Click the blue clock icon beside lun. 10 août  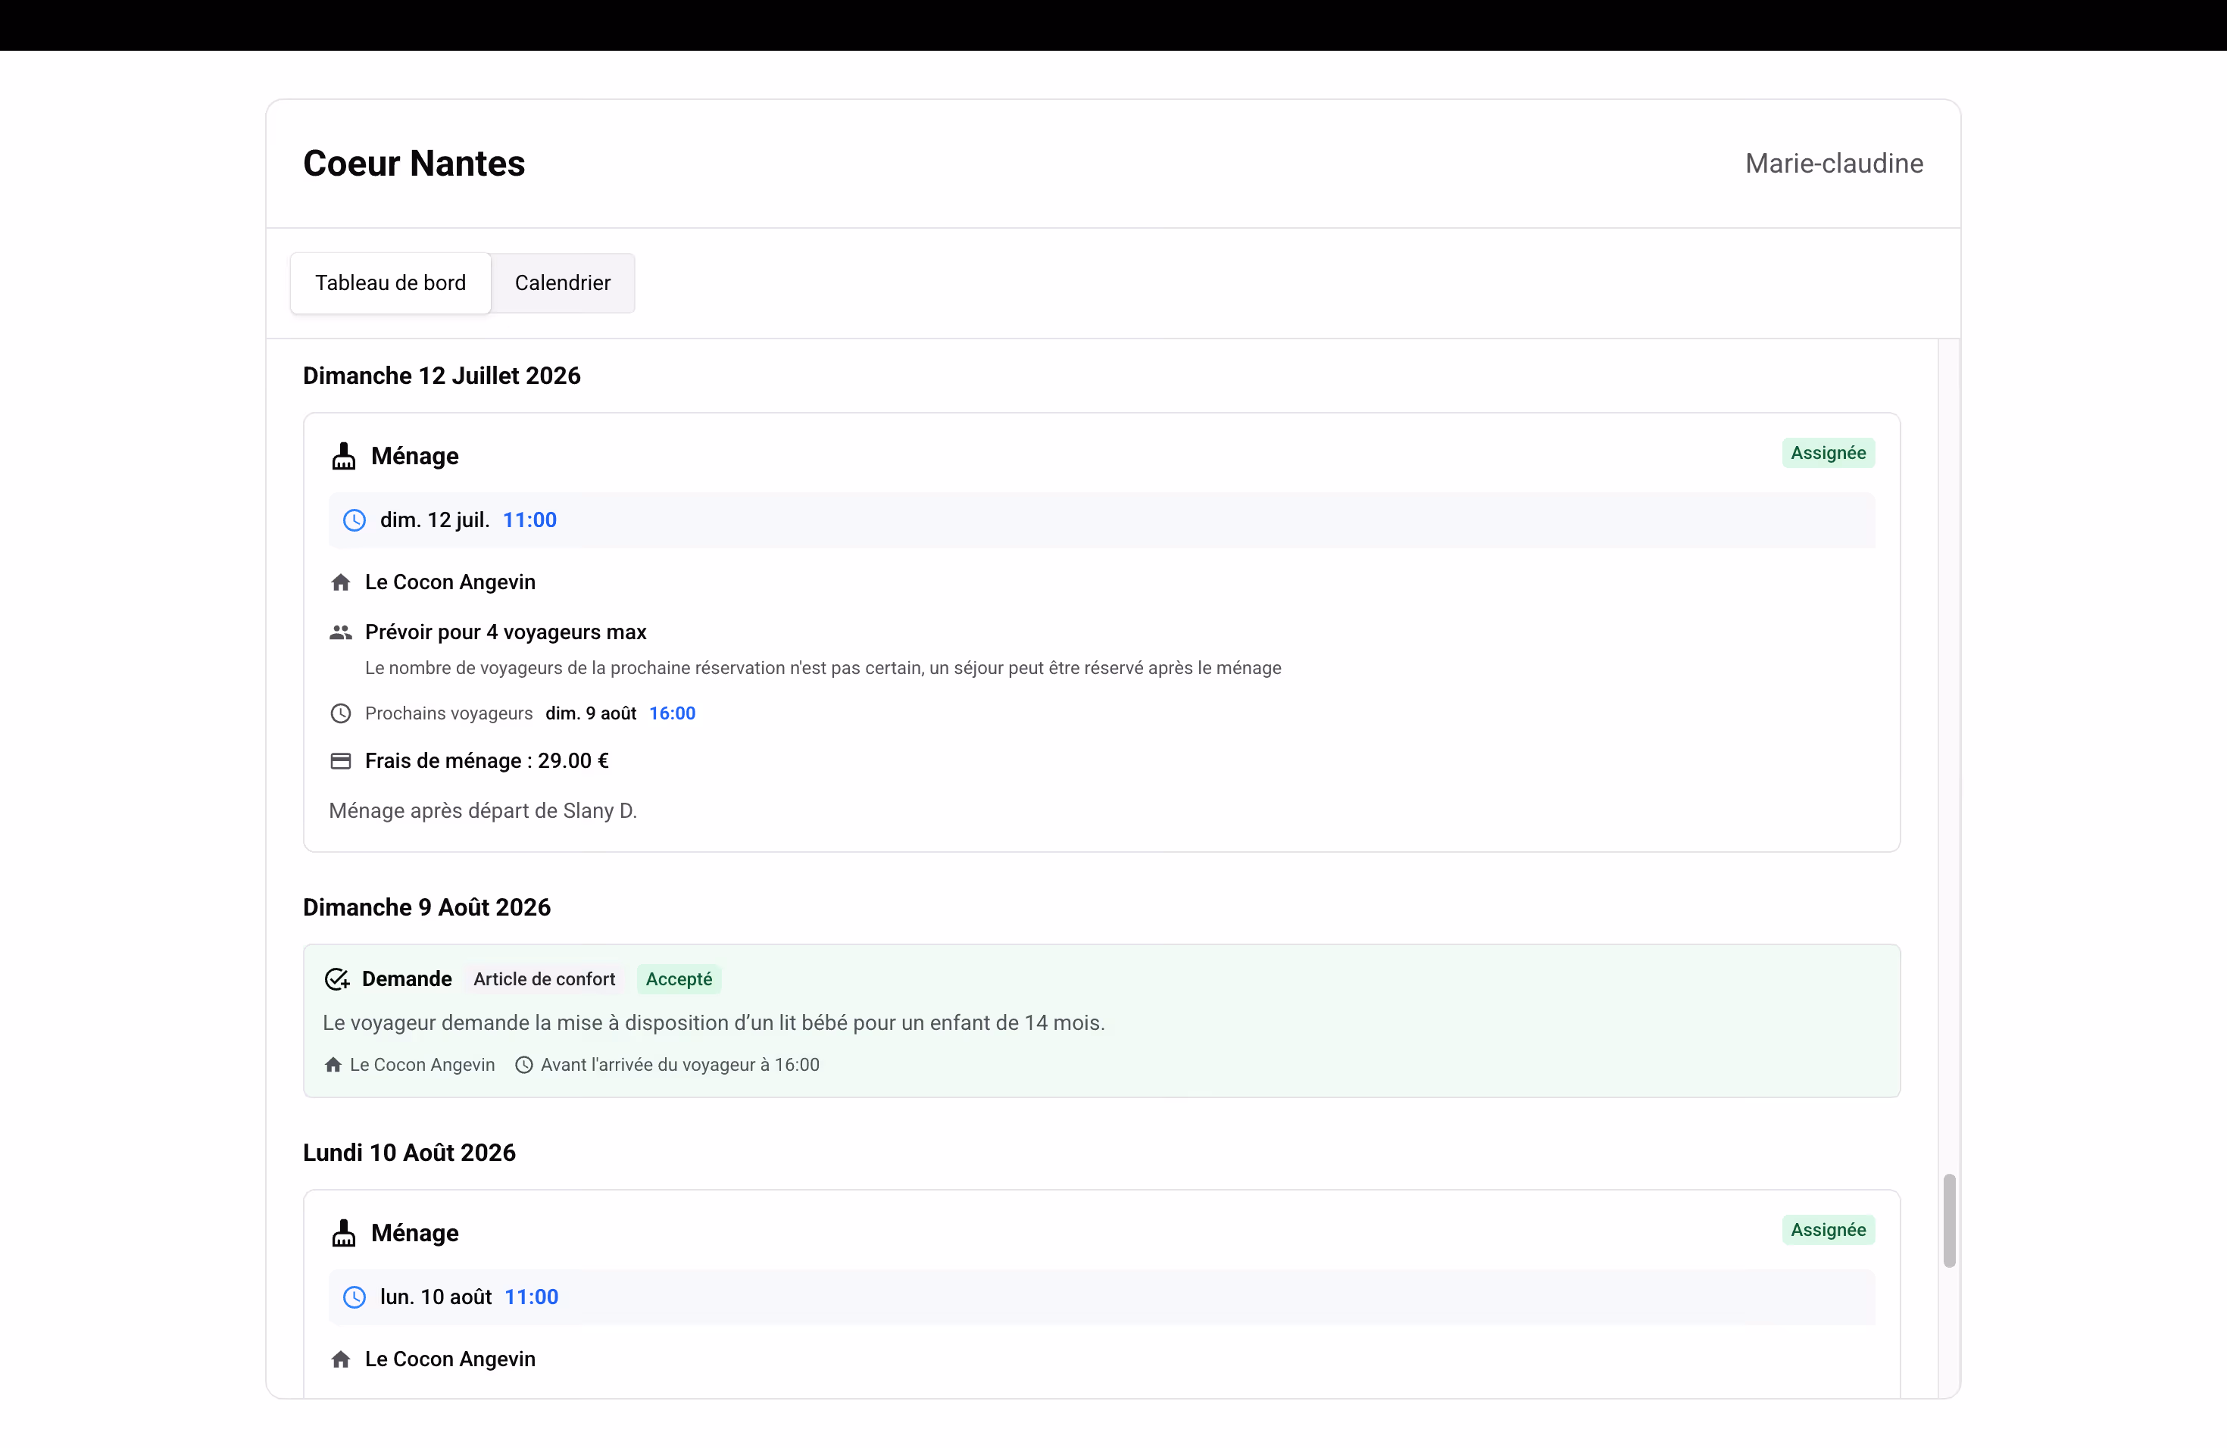click(354, 1297)
